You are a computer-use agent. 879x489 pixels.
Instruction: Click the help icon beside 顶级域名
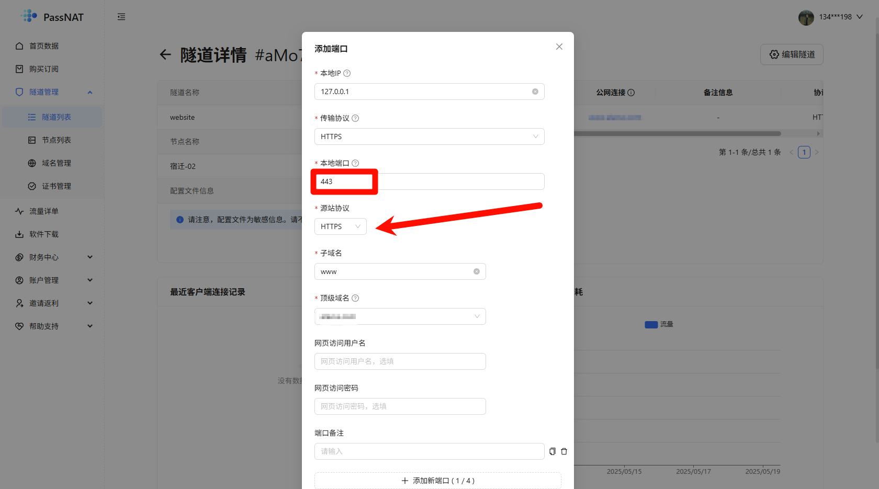pos(355,298)
